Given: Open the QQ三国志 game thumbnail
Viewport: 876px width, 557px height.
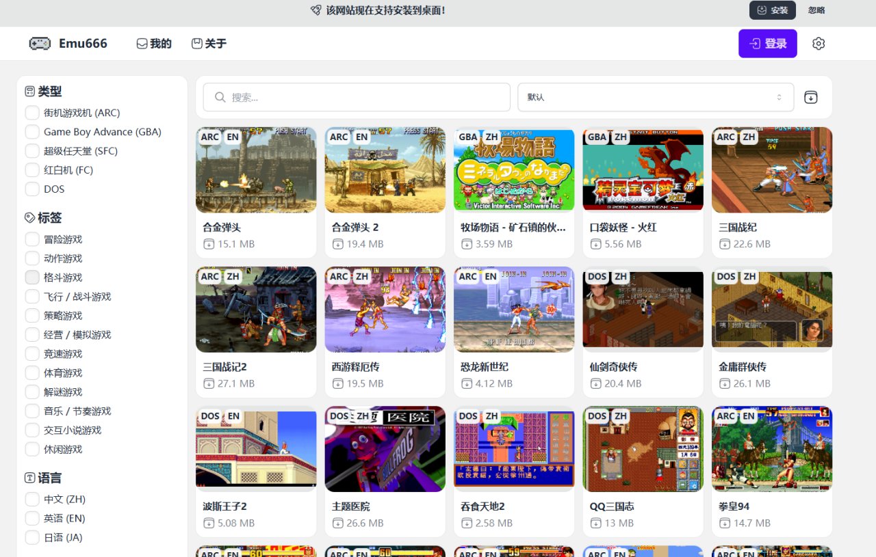Looking at the screenshot, I should point(643,449).
